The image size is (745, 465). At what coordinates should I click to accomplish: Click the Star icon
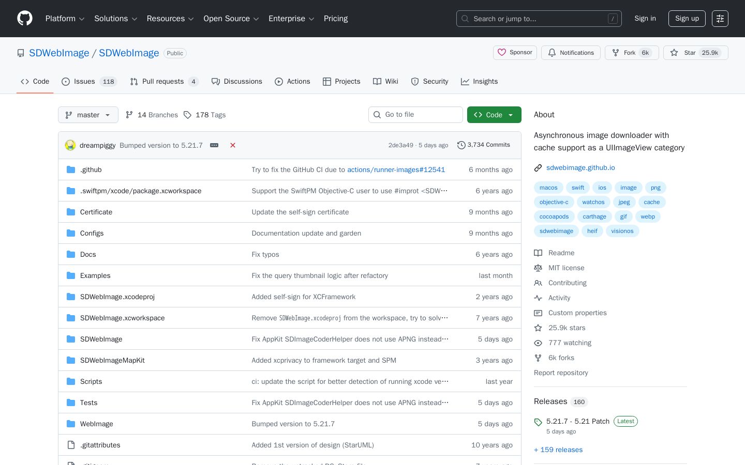674,53
